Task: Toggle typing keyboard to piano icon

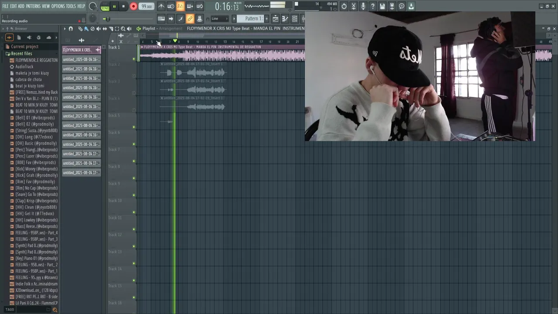Action: click(x=161, y=19)
